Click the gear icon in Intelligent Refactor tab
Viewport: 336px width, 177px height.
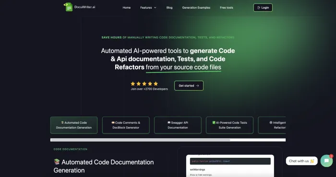(271, 123)
